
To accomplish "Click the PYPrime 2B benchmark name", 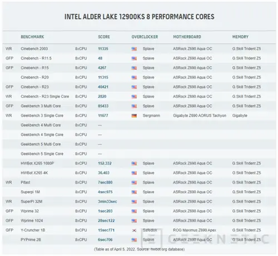I will click(x=31, y=240).
